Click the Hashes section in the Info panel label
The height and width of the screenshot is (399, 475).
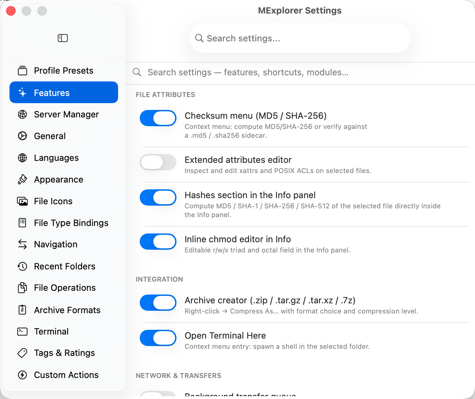[x=250, y=195]
